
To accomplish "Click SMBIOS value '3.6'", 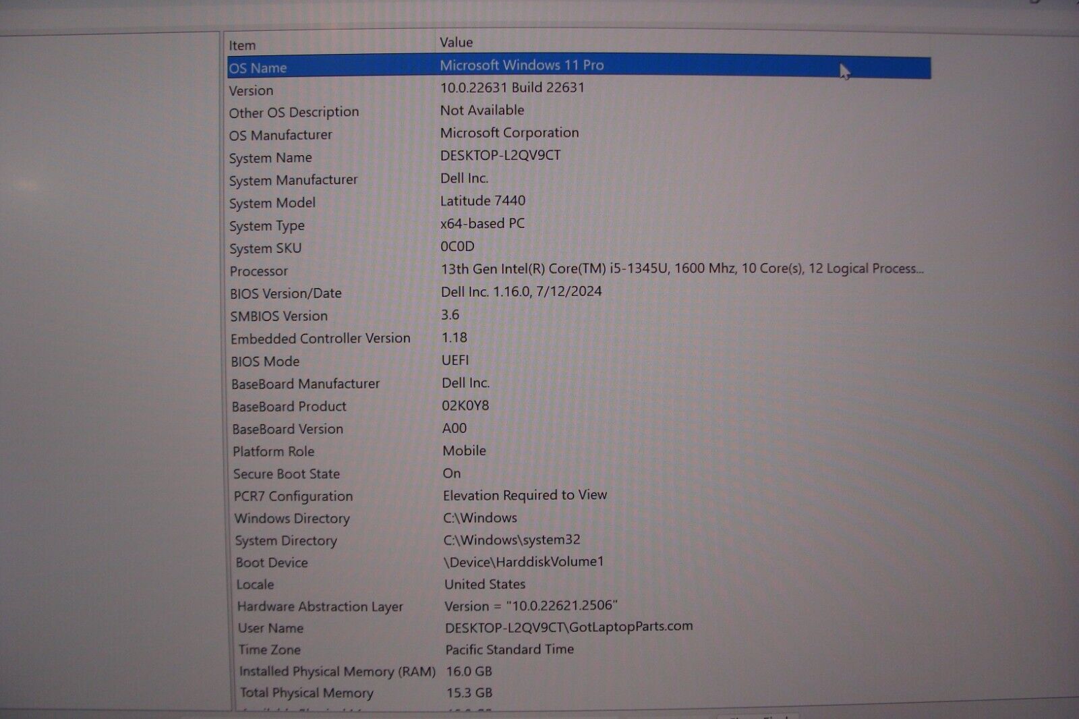I will [450, 314].
